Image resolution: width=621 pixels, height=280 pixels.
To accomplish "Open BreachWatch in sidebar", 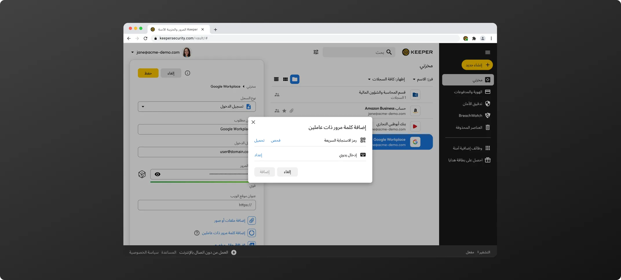I will coord(474,116).
